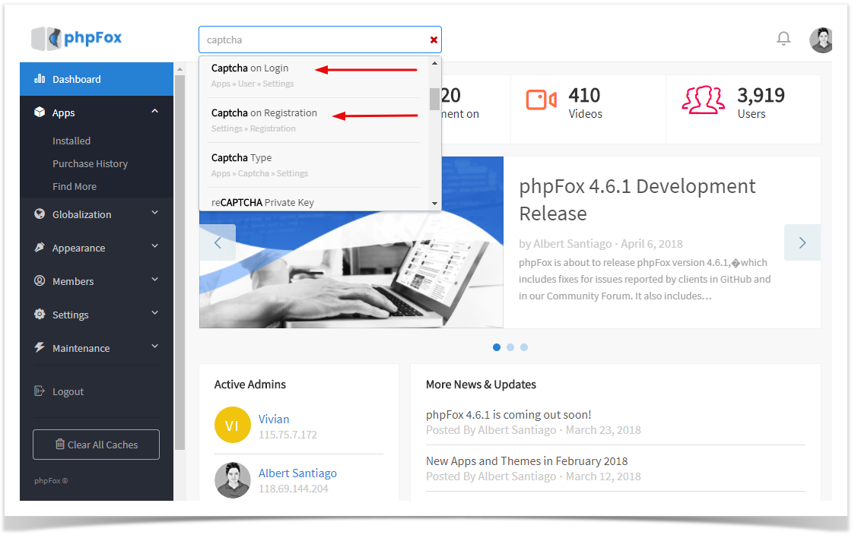Click the Settings gear icon
Viewport: 858px width, 538px height.
(40, 314)
